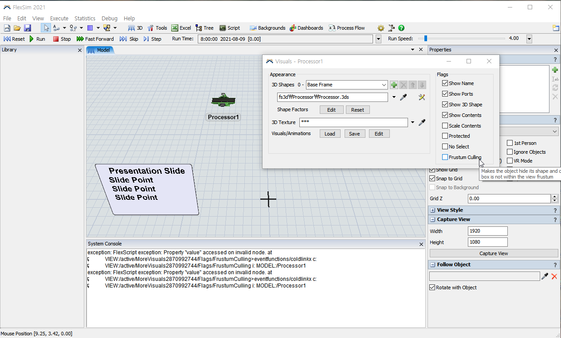The width and height of the screenshot is (561, 338).
Task: Click the Run Speed slider handle
Action: click(x=425, y=39)
